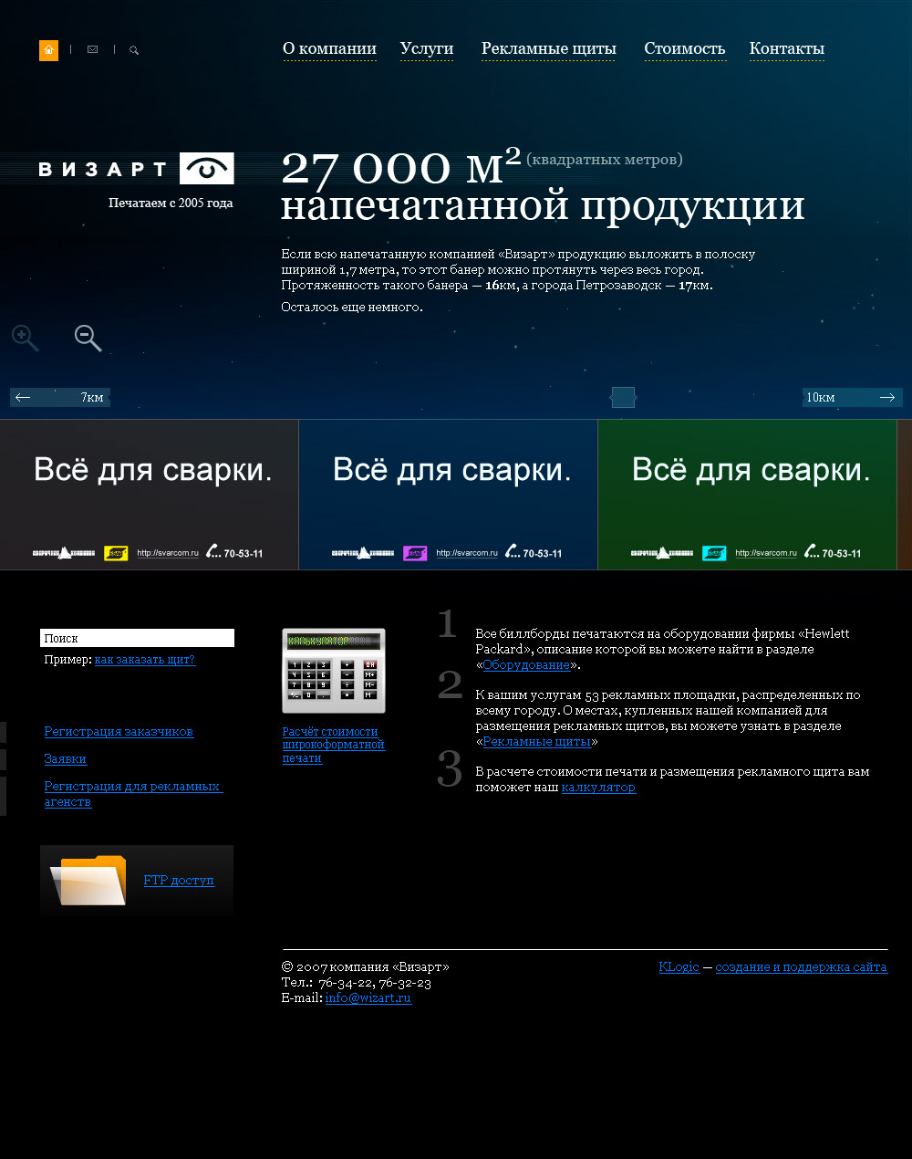The image size is (912, 1159).
Task: Open the cost calculator via the calculator icon
Action: point(334,671)
